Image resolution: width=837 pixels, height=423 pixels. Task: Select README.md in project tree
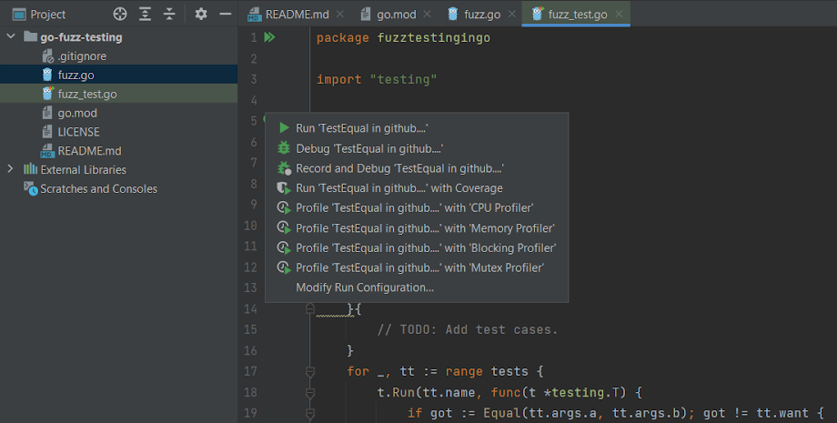pos(89,151)
